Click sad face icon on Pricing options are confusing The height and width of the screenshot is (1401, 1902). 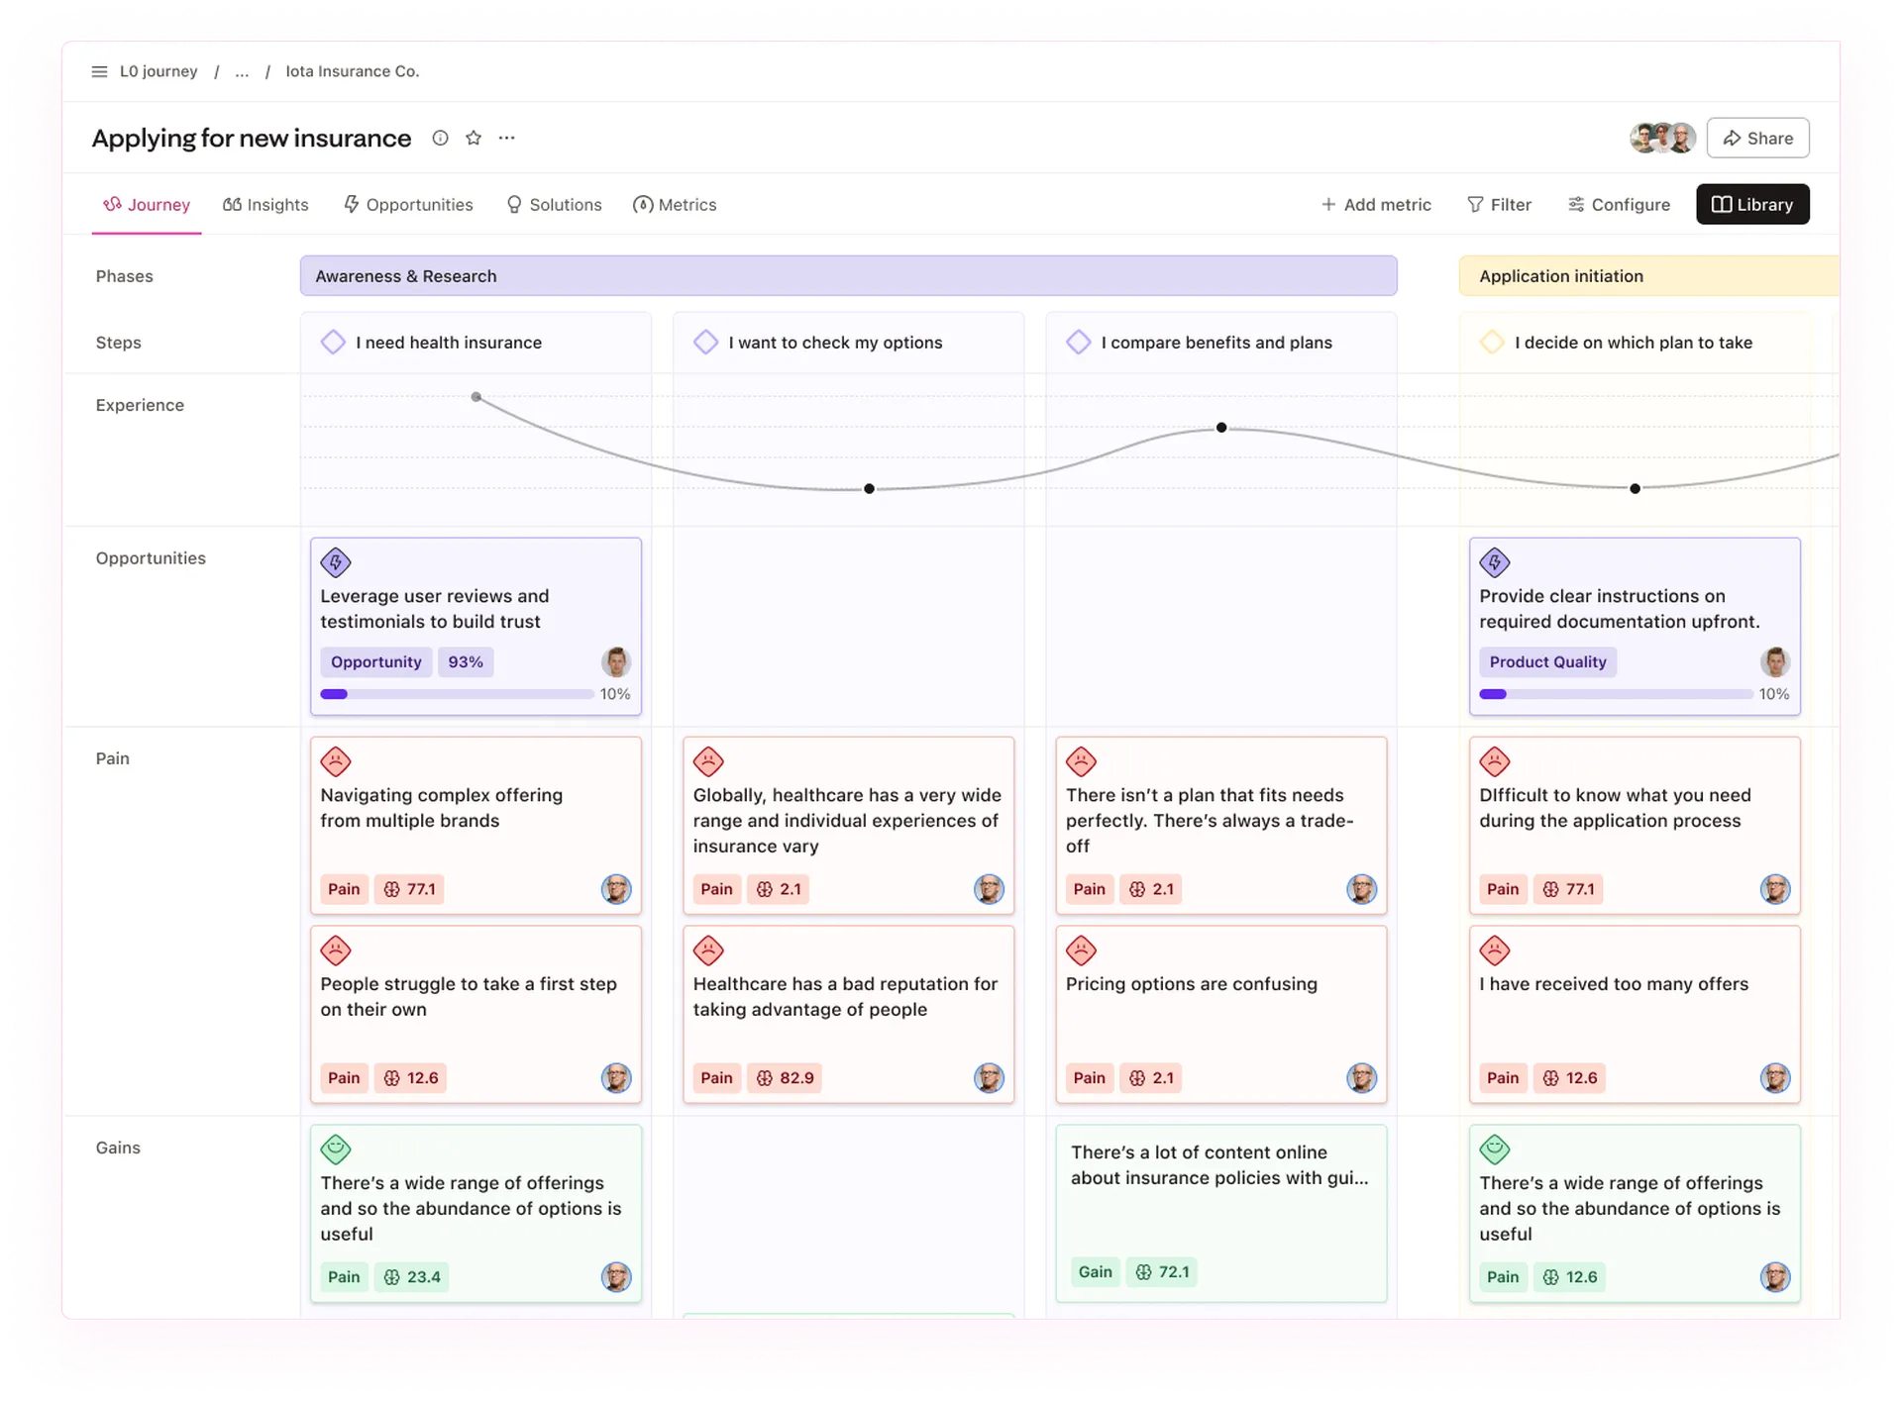pyautogui.click(x=1081, y=951)
